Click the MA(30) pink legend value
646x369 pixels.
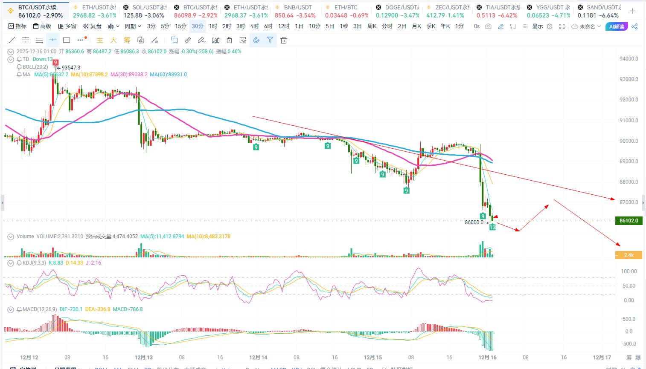tap(129, 75)
